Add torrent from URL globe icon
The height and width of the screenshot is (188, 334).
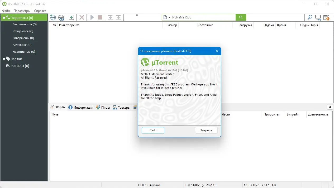tap(53, 17)
